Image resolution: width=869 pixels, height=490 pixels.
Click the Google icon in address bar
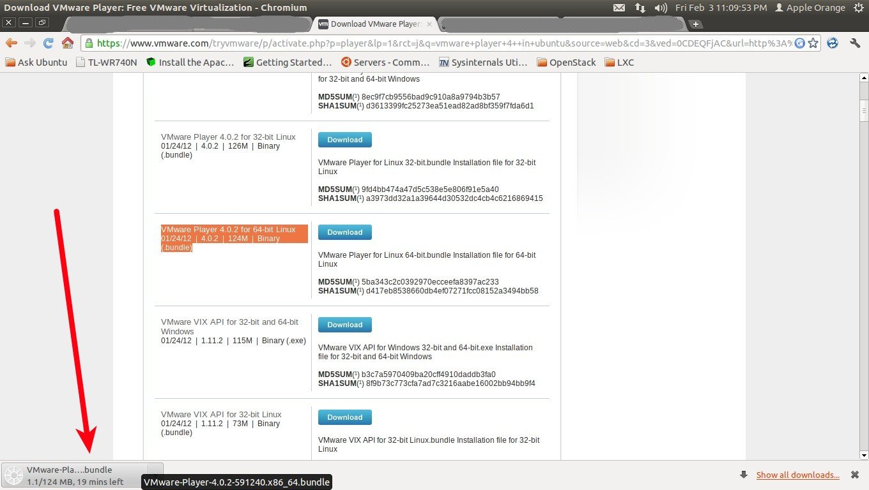[x=799, y=43]
